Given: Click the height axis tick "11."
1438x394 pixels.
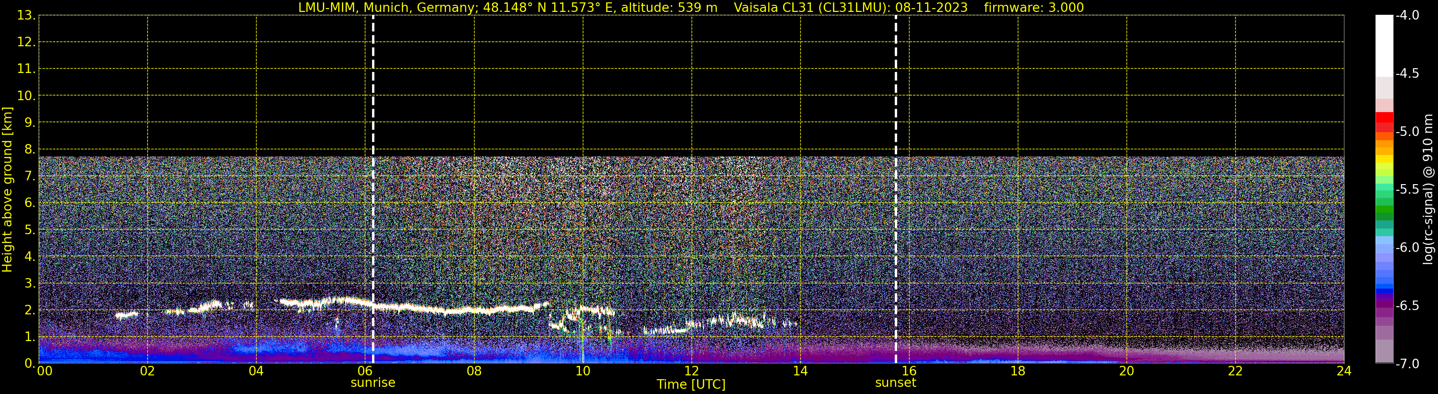Looking at the screenshot, I should coord(26,69).
